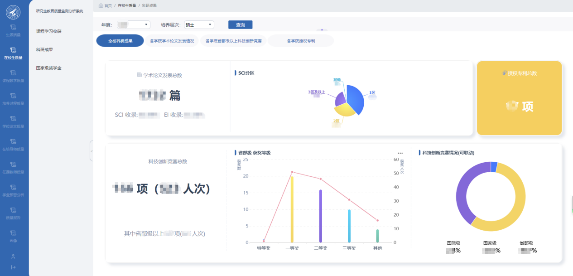Open the 年度 year dropdown
Viewport: 573px width, 276px height.
(134, 25)
